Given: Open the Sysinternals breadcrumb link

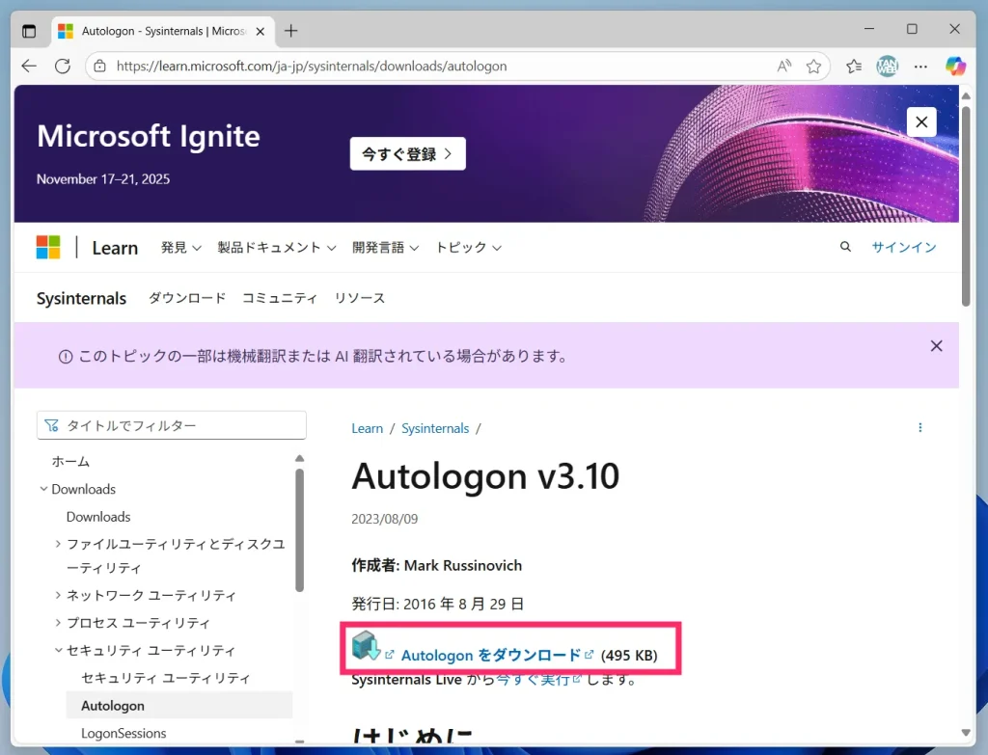Looking at the screenshot, I should tap(435, 428).
